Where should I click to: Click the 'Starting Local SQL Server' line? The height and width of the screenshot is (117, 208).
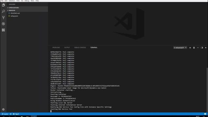click(61, 103)
